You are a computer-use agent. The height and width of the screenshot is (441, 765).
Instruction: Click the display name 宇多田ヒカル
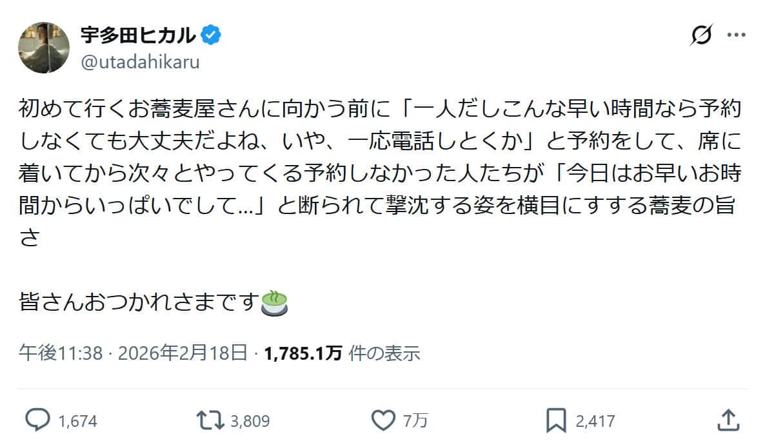(x=138, y=36)
